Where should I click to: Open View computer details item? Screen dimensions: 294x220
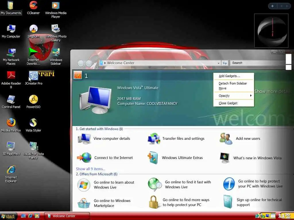[104, 139]
